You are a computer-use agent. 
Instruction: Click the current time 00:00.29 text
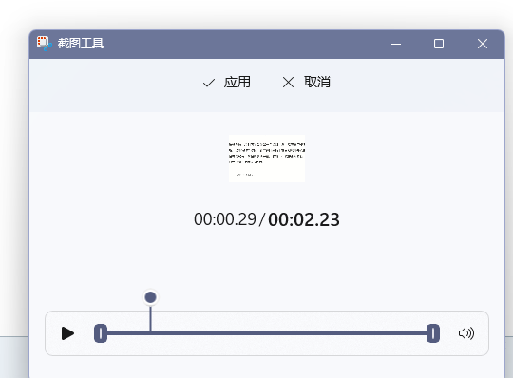click(x=225, y=219)
